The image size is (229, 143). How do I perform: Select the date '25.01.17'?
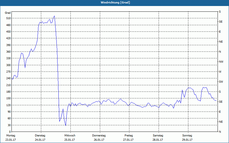click(x=70, y=140)
